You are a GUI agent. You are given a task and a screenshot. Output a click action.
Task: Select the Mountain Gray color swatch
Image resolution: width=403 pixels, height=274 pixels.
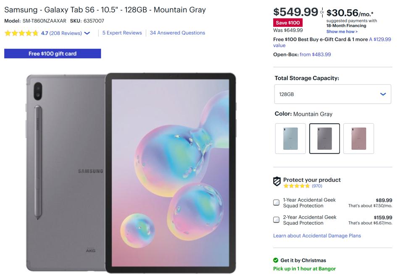(x=324, y=138)
